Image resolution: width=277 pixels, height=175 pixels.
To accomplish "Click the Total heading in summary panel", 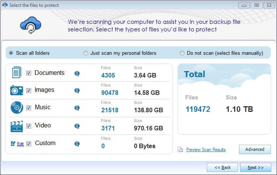I will [195, 74].
